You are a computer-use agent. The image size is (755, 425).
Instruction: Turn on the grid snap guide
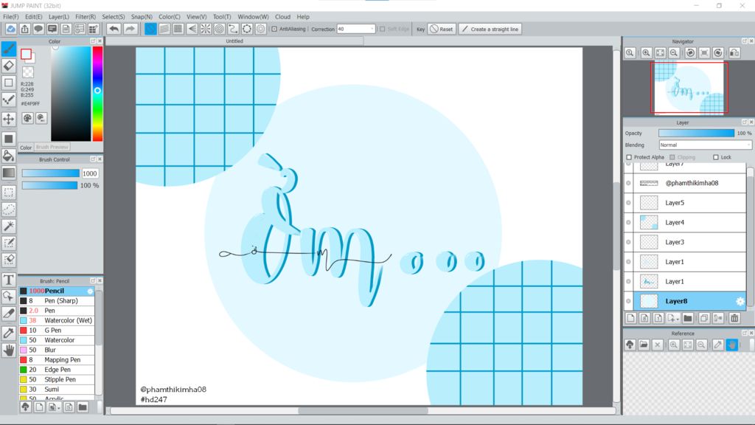[x=178, y=29]
